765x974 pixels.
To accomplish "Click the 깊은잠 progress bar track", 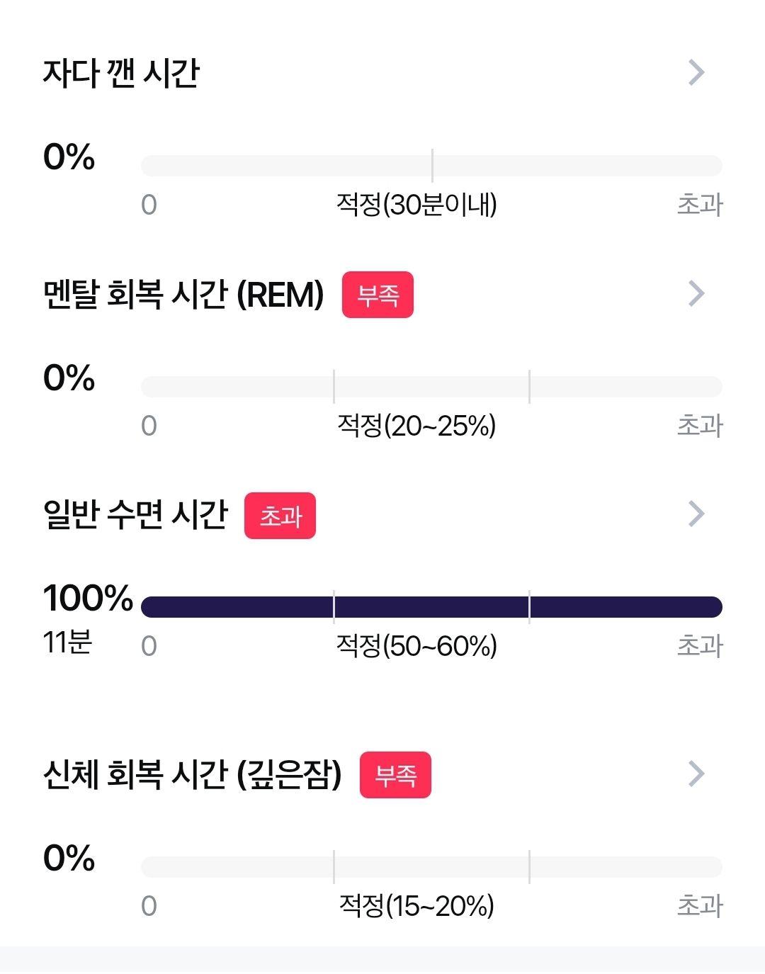I will [431, 867].
